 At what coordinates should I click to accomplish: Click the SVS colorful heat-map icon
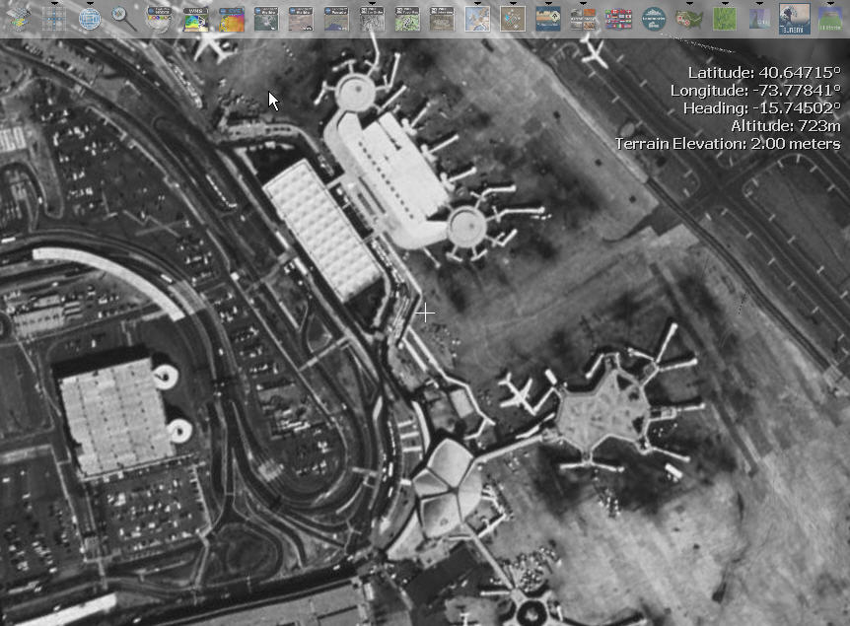click(x=231, y=18)
